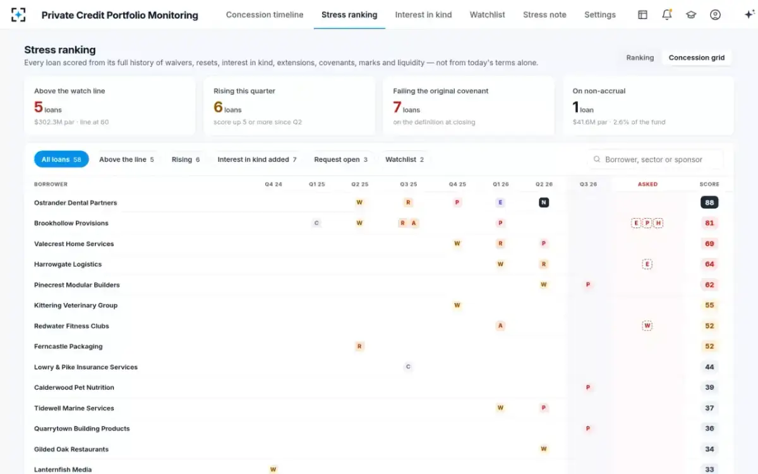
Task: Click Ostrander's R marker in Q3 25
Action: [408, 202]
